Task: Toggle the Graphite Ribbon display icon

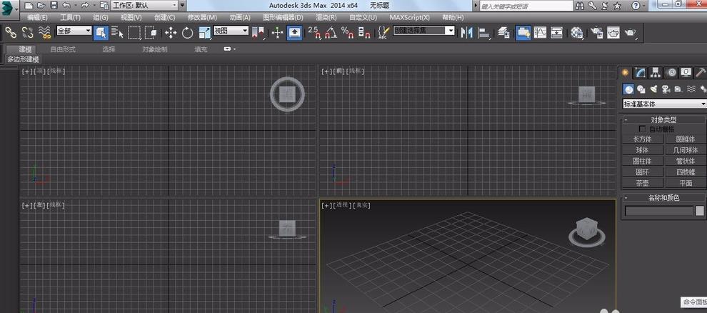Action: click(523, 32)
